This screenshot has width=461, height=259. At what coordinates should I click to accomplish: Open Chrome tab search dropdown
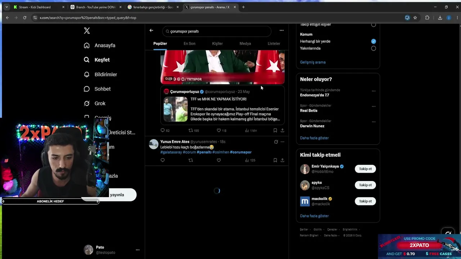pos(6,7)
